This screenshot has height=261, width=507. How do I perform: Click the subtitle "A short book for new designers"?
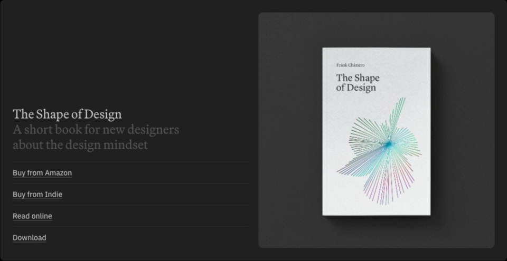(96, 130)
